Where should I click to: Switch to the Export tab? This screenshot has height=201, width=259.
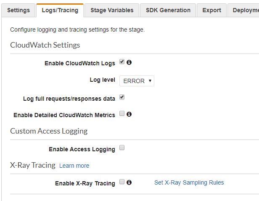[211, 10]
